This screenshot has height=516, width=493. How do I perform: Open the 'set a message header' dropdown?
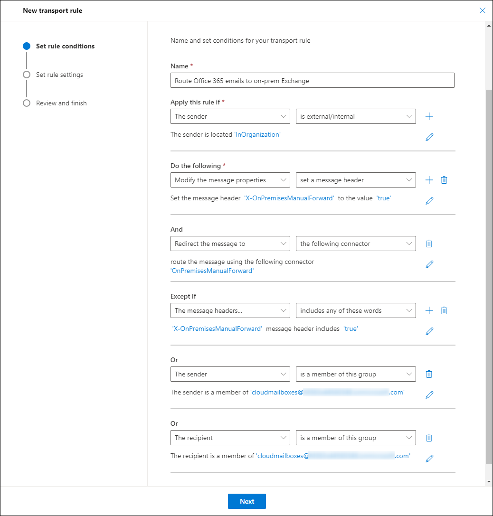pyautogui.click(x=356, y=180)
